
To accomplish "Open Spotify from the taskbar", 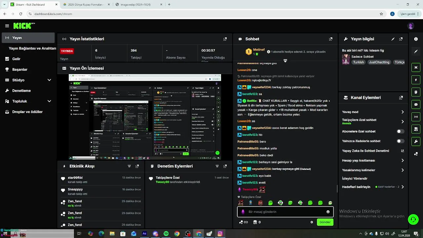I will point(166,234).
